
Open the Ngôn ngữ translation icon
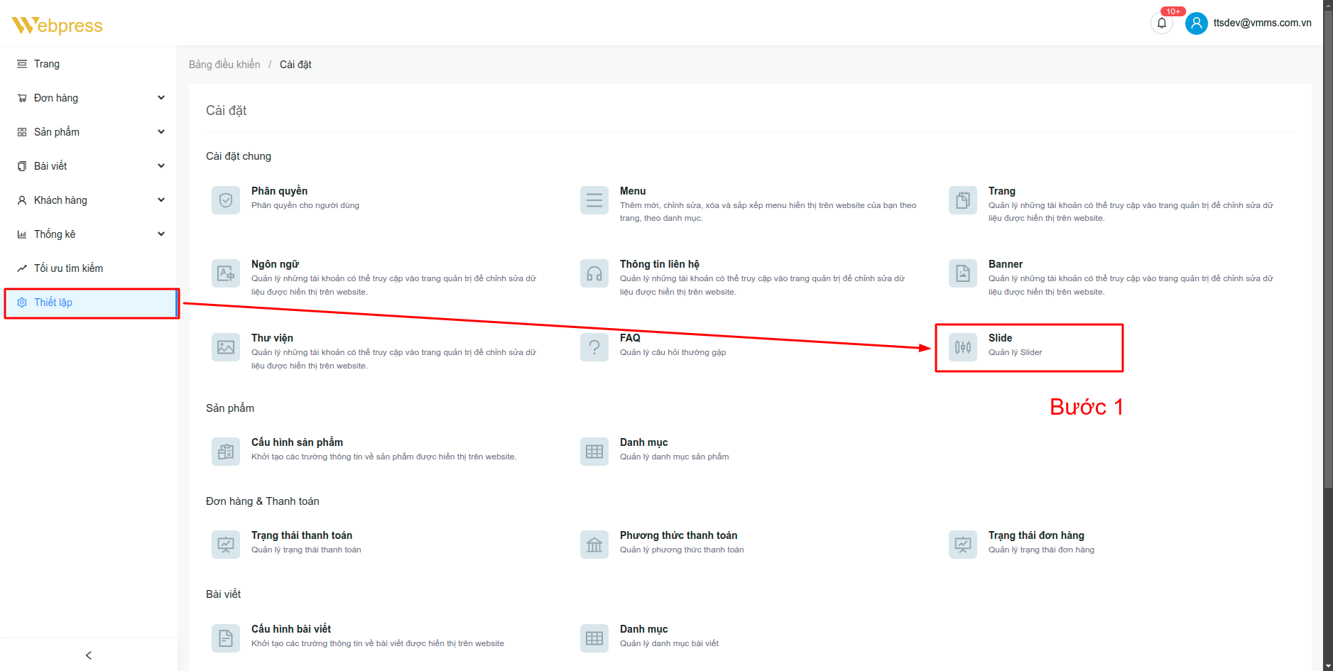pyautogui.click(x=226, y=273)
